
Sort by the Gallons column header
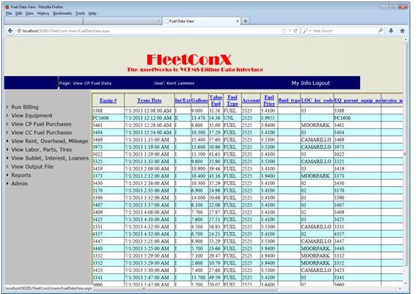coord(199,101)
